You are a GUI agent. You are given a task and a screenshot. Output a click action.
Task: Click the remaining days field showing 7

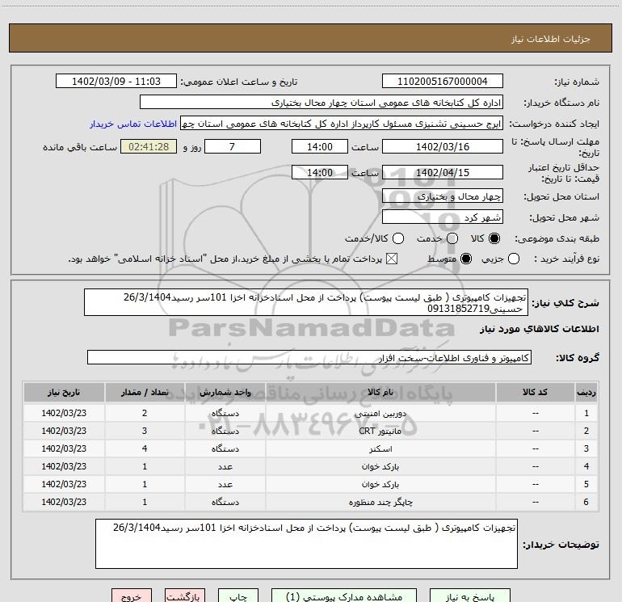(233, 146)
